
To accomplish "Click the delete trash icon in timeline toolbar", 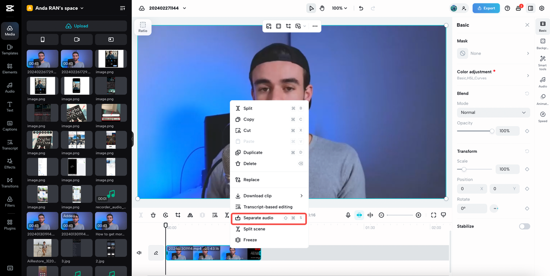I will 153,215.
